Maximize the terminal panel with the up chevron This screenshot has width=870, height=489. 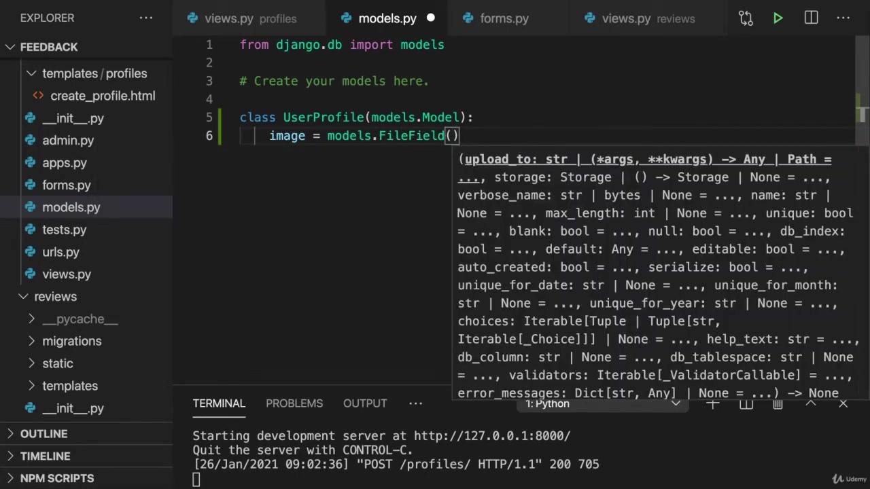pos(811,404)
